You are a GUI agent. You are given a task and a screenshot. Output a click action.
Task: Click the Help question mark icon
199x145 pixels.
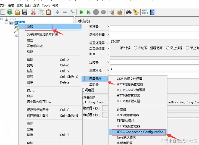[152, 12]
